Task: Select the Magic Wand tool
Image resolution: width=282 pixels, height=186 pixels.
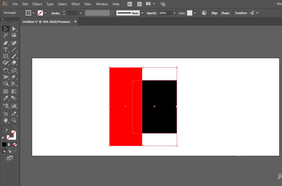Action: [x=6, y=35]
